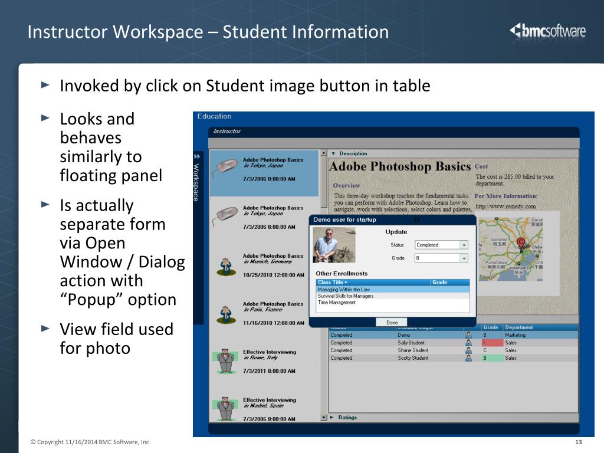
Task: Click the Done button in the popup
Action: click(392, 323)
